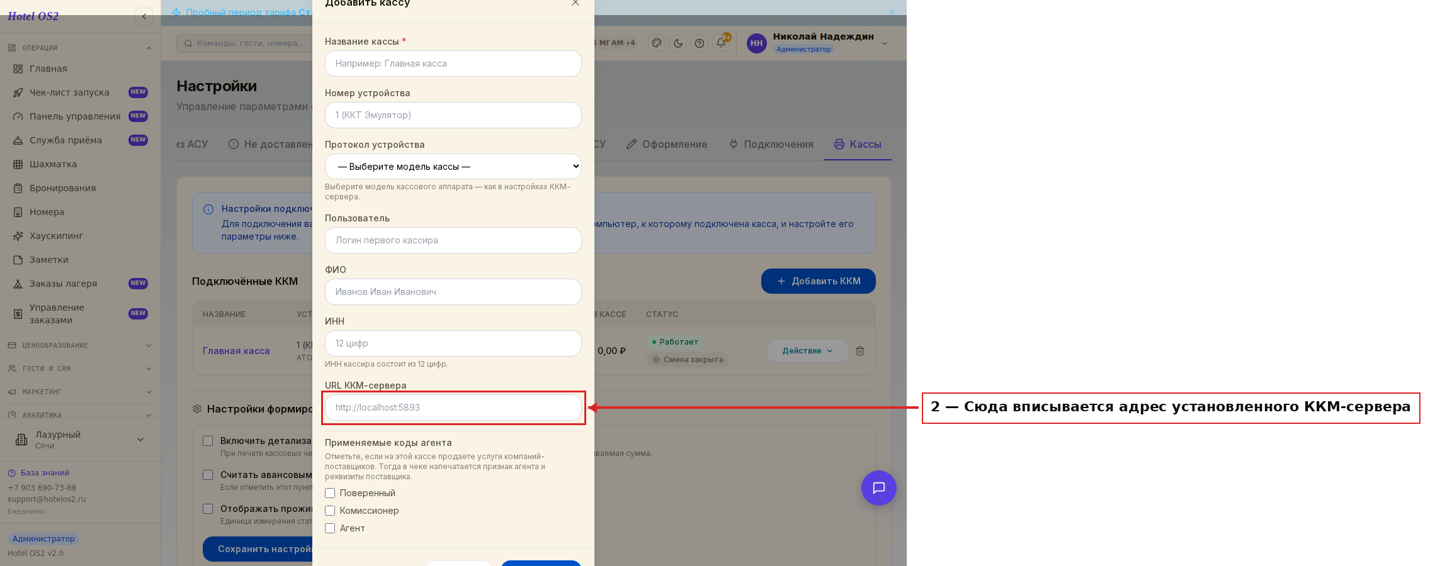The width and height of the screenshot is (1435, 566).
Task: Click the Добавить ККМ button
Action: tap(818, 281)
